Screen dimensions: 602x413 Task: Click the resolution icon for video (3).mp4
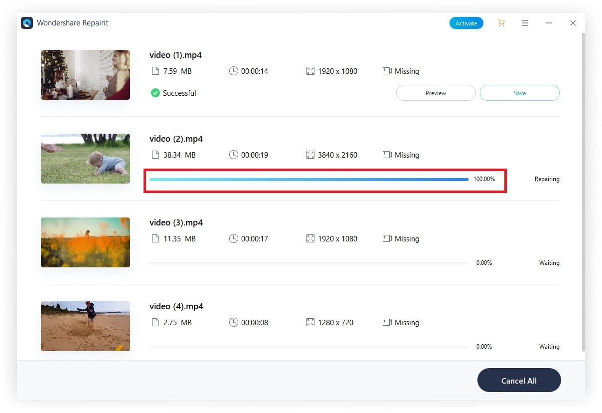[x=311, y=239]
